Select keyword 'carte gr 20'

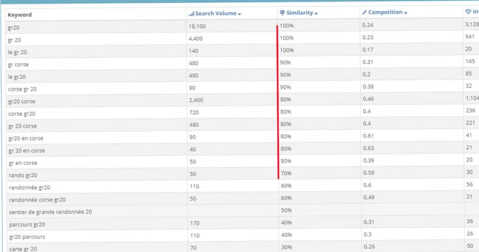tap(23, 249)
